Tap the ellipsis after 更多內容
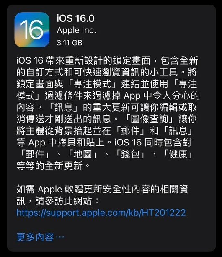The height and width of the screenshot is (257, 222). point(60,237)
